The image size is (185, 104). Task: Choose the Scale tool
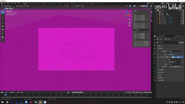pos(3,26)
